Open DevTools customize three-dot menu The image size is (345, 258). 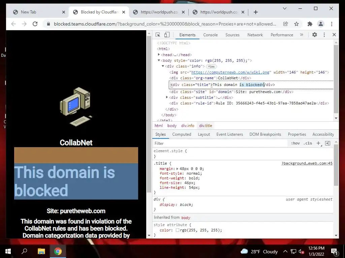[x=324, y=35]
